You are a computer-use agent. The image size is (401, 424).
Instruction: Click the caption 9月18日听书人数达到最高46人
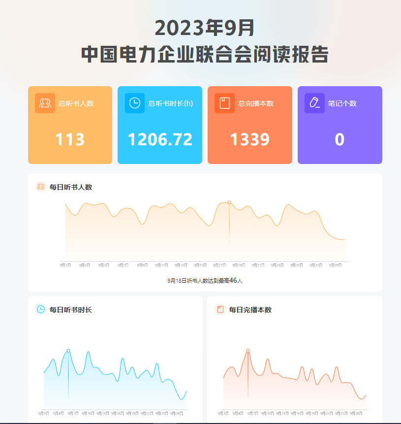point(205,281)
